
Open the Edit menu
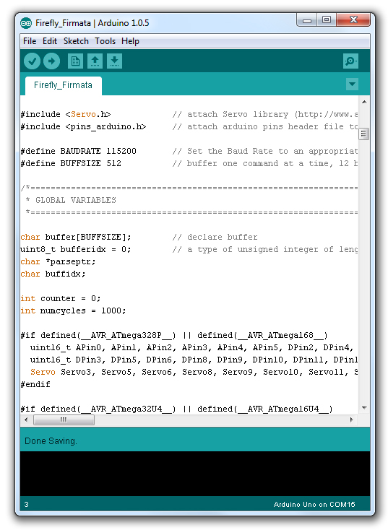coord(50,41)
